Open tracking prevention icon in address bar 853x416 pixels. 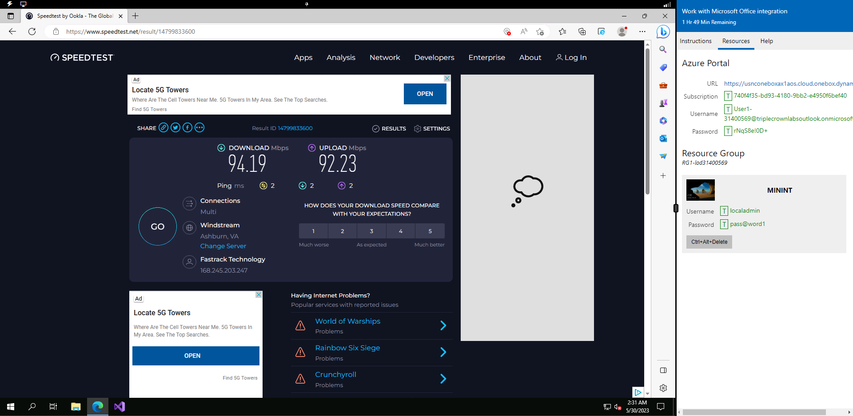click(507, 32)
